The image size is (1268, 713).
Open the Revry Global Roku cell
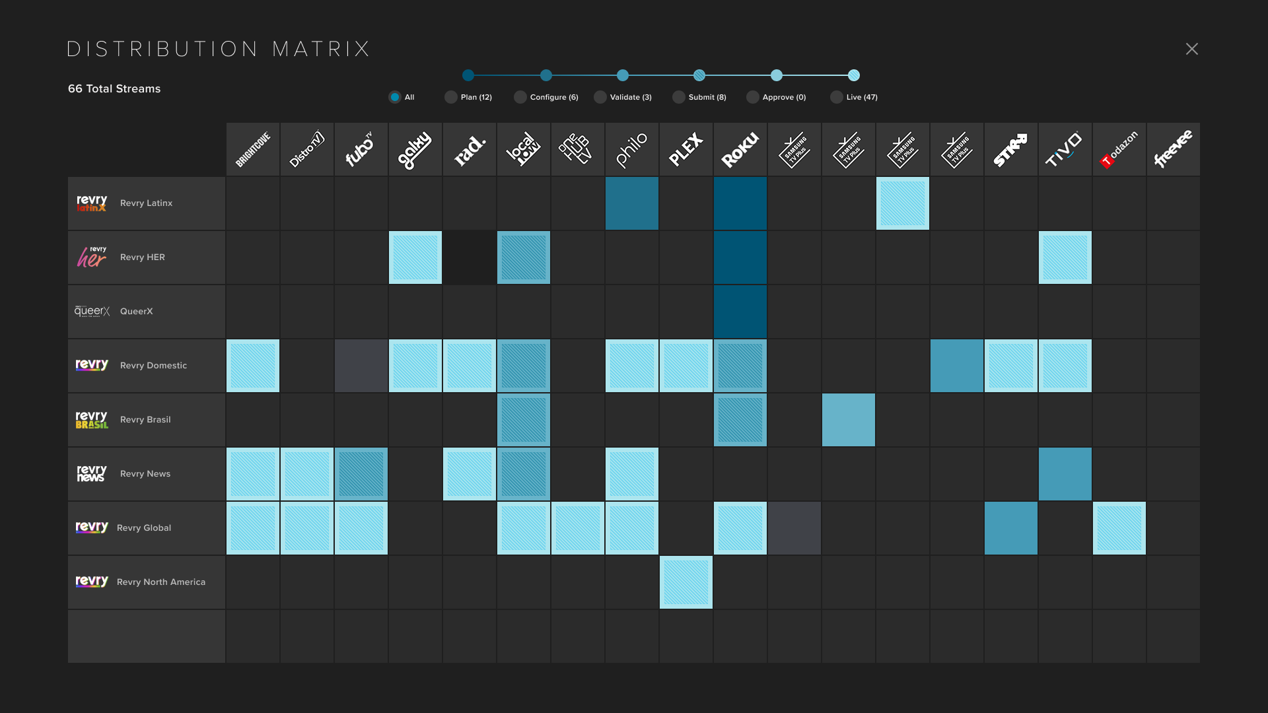(x=740, y=528)
